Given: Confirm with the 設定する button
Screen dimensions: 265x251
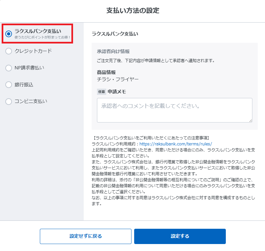Looking at the screenshot, I should click(180, 236).
